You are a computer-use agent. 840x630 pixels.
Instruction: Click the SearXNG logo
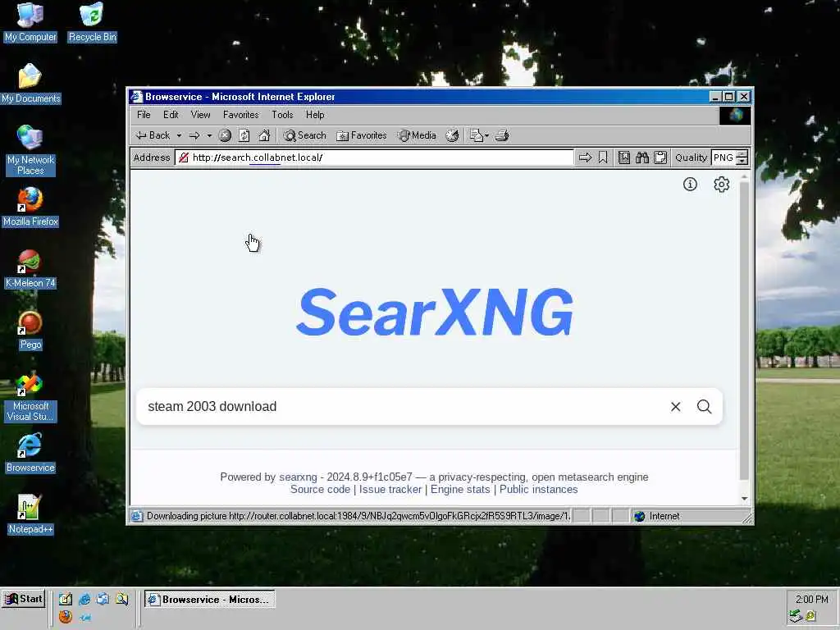coord(435,312)
